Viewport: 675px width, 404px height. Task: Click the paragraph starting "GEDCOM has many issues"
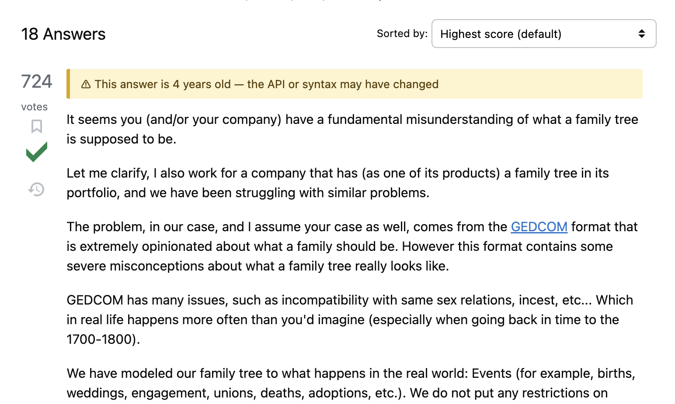point(349,320)
